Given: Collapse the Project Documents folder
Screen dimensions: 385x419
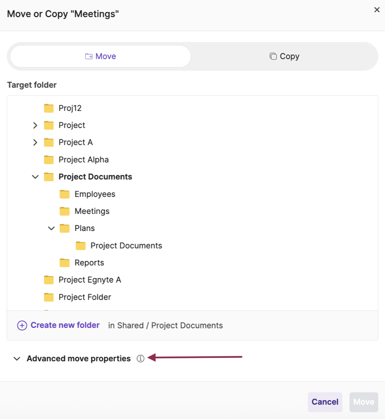Looking at the screenshot, I should [35, 177].
